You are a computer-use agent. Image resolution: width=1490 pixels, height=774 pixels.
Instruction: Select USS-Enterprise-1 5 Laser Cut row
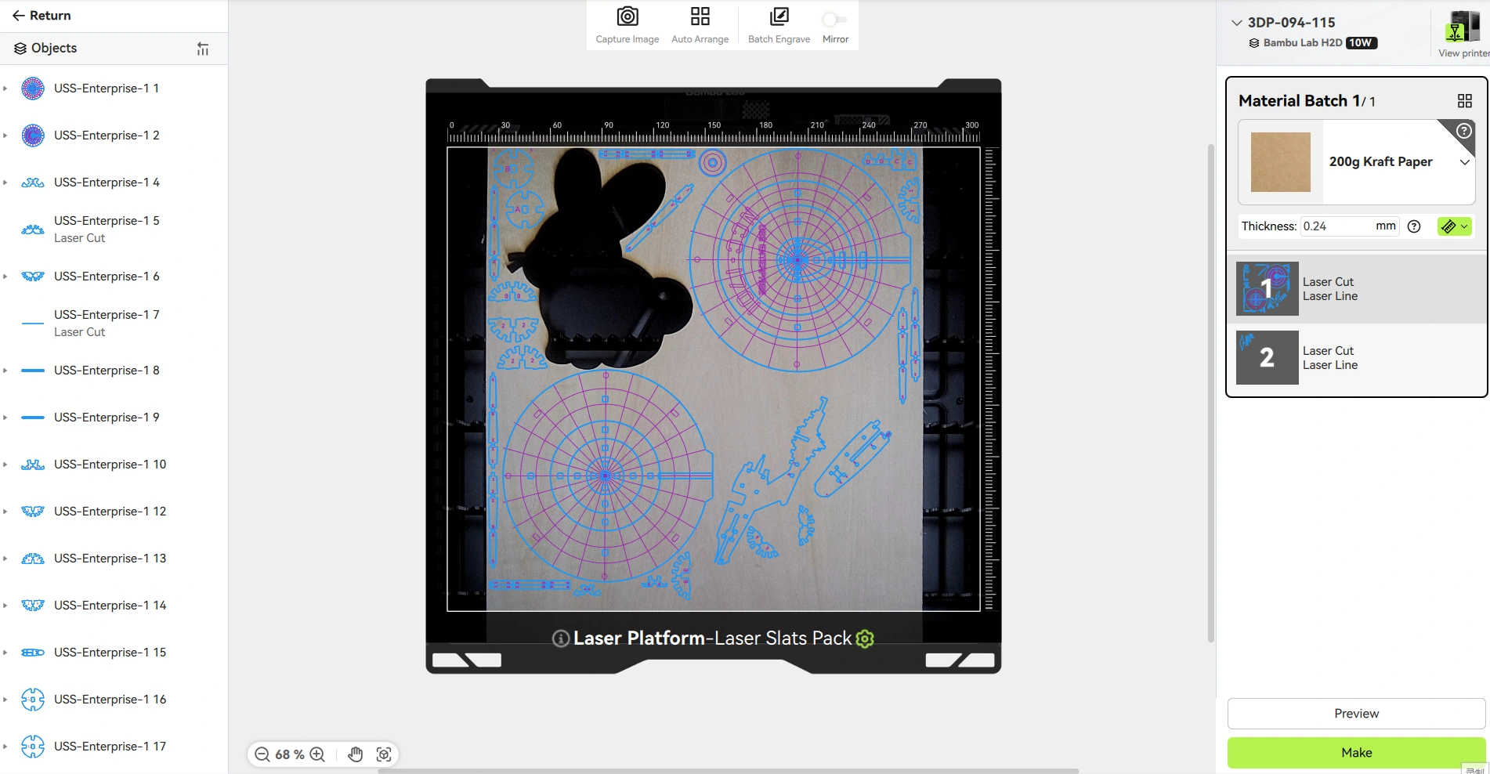pyautogui.click(x=114, y=230)
